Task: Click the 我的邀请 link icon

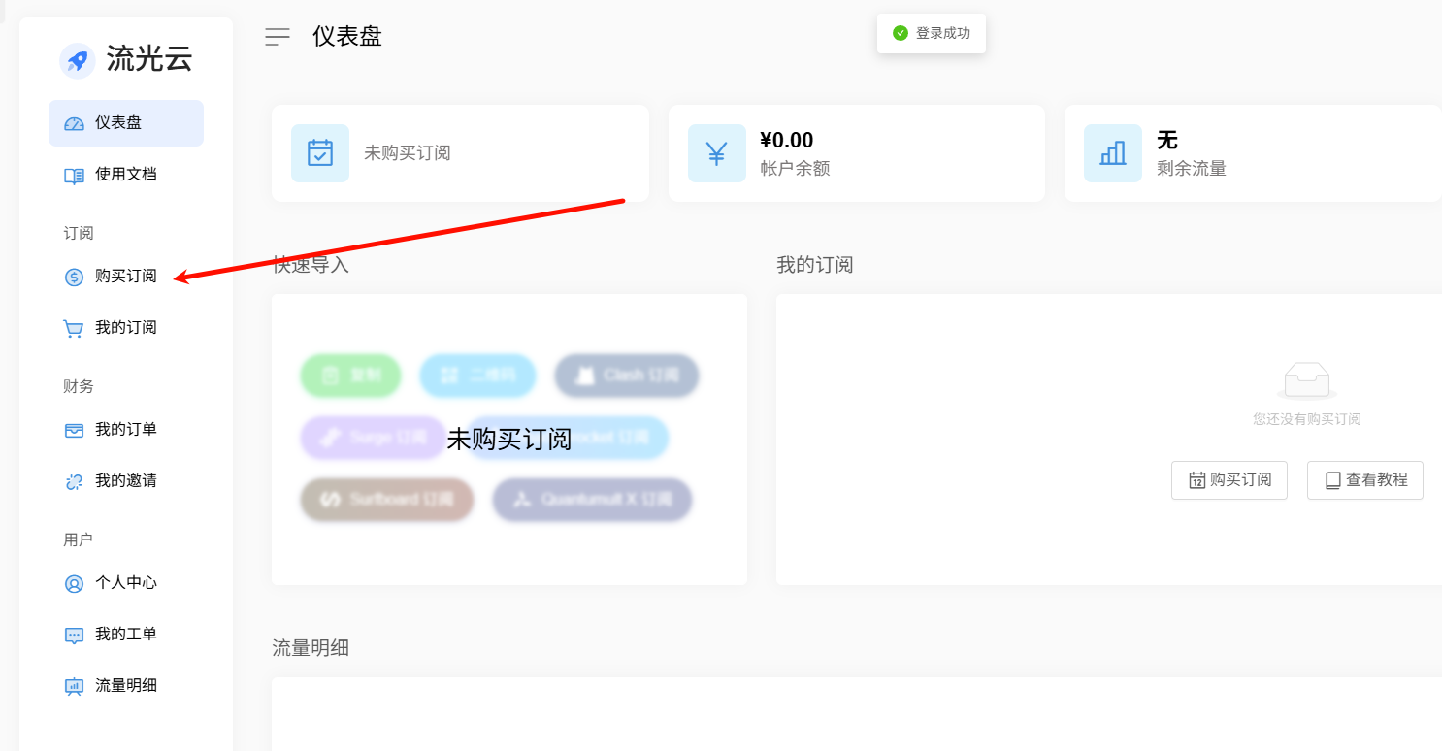Action: pos(74,481)
